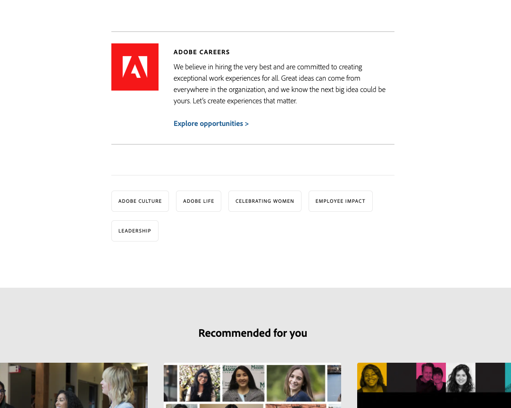Click the Recommended for you heading

[x=252, y=333]
